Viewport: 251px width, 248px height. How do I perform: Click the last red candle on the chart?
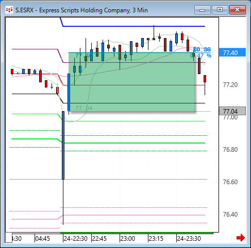[x=205, y=79]
